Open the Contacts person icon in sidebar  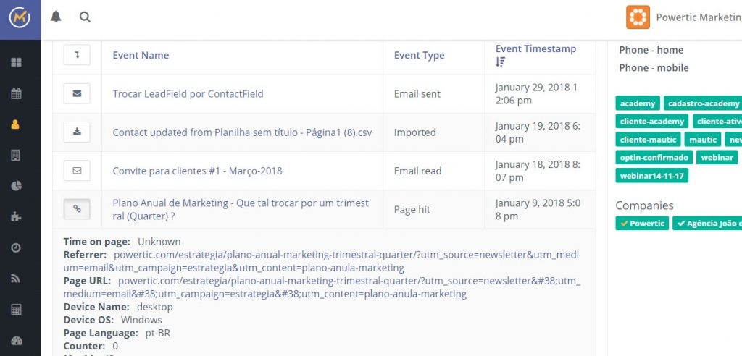click(x=16, y=124)
